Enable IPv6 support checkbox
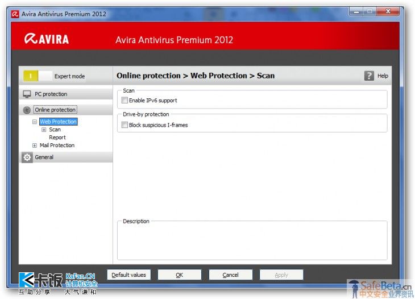Viewport: 415px width, 299px height. pos(125,100)
